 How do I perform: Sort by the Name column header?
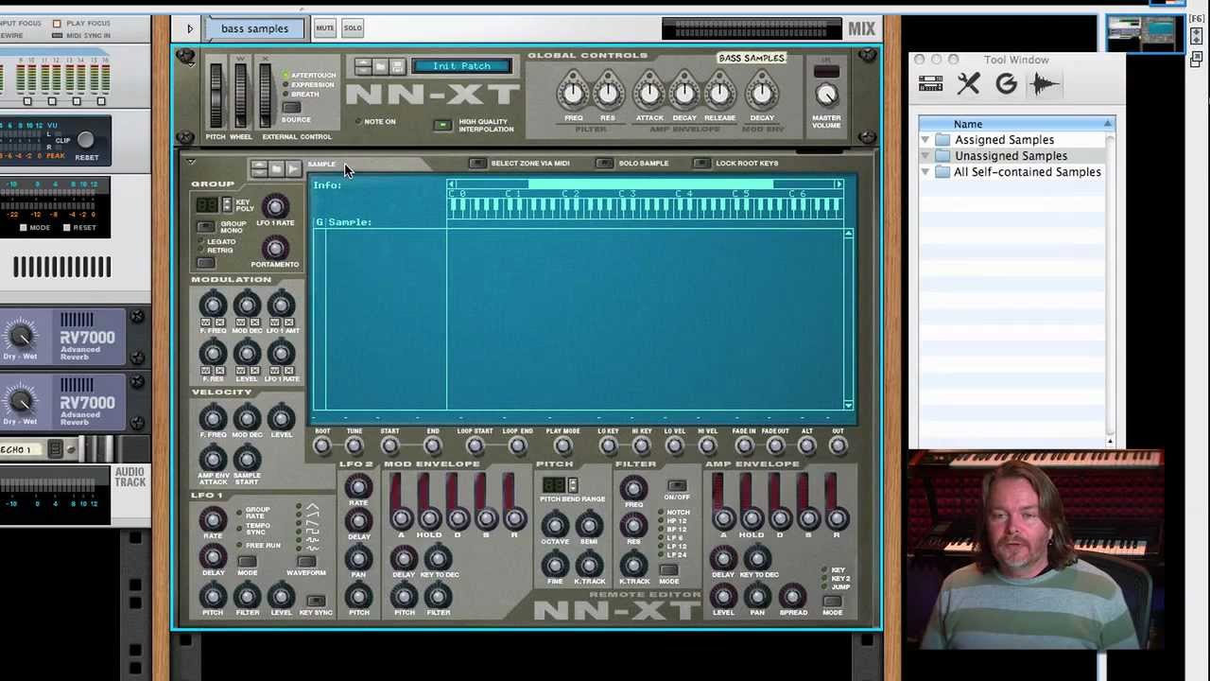coord(1016,124)
